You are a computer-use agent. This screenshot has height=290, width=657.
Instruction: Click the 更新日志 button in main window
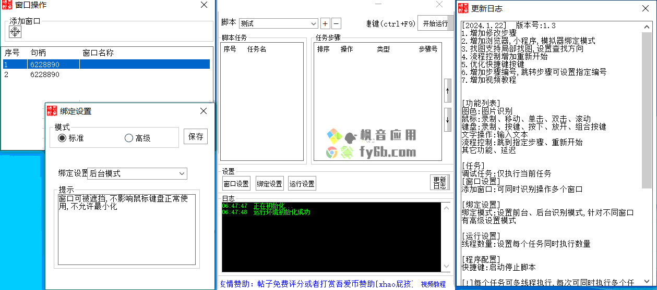439,183
